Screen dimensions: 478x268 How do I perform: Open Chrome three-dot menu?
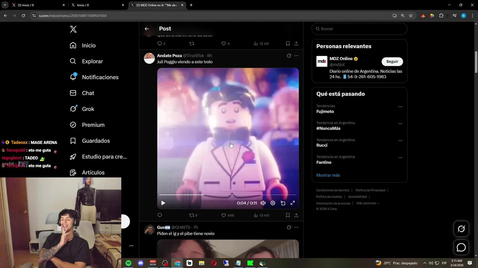(472, 16)
